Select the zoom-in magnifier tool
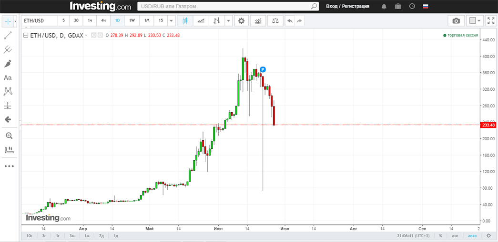498x242 pixels. tap(8, 136)
